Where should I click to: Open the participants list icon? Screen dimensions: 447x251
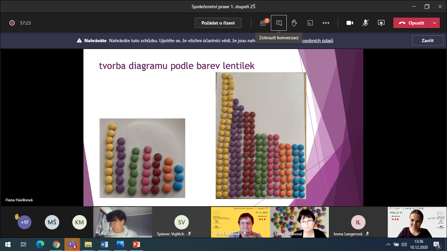[263, 23]
